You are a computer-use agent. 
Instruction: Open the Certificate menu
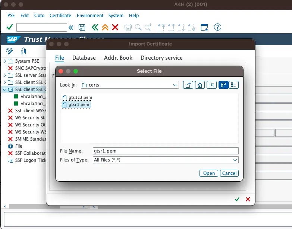point(60,16)
